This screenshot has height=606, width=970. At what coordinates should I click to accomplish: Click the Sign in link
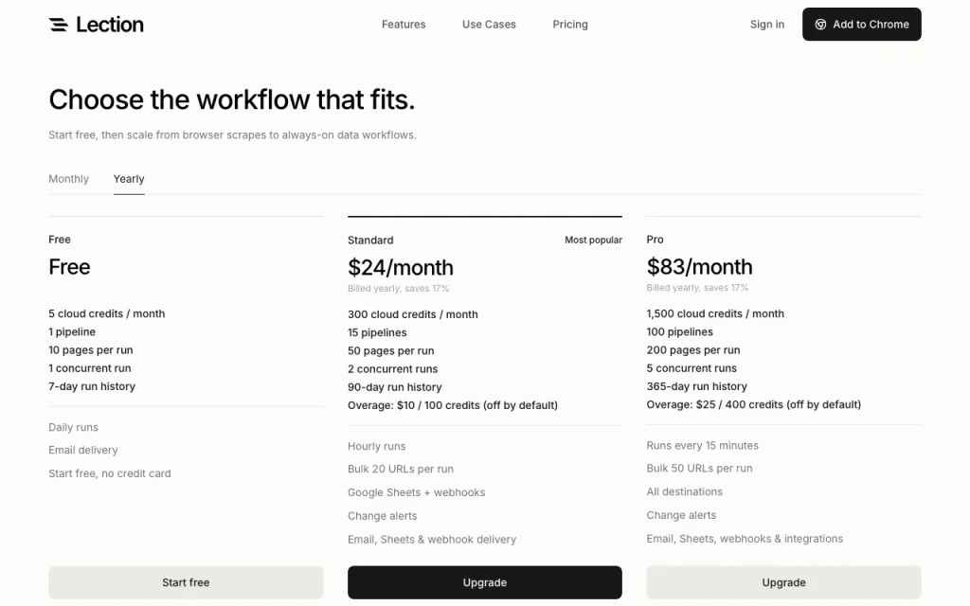coord(767,24)
